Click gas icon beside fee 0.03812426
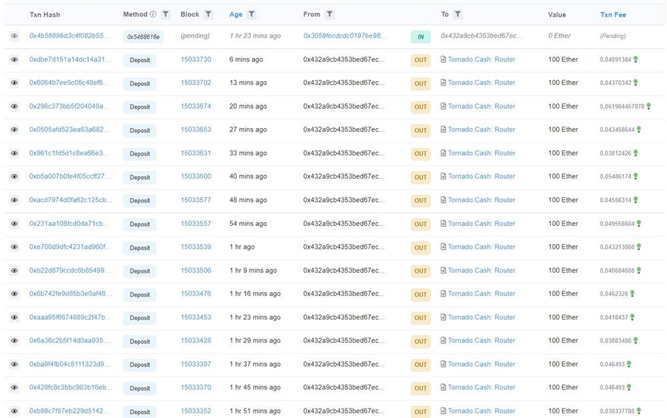 click(x=636, y=153)
